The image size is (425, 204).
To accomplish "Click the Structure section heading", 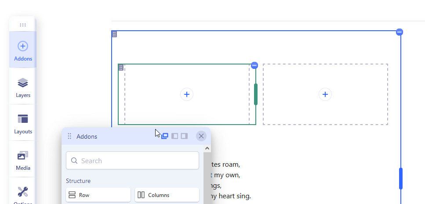I will (78, 181).
